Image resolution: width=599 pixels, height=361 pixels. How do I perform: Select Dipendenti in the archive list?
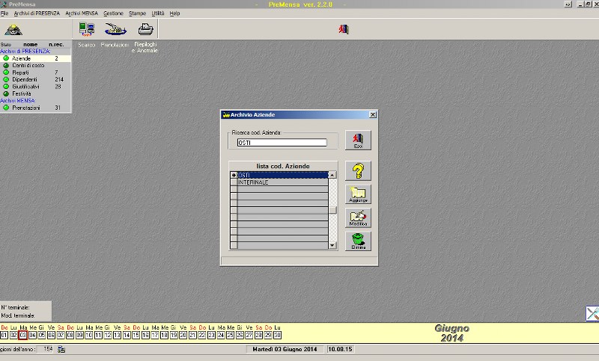(x=25, y=79)
